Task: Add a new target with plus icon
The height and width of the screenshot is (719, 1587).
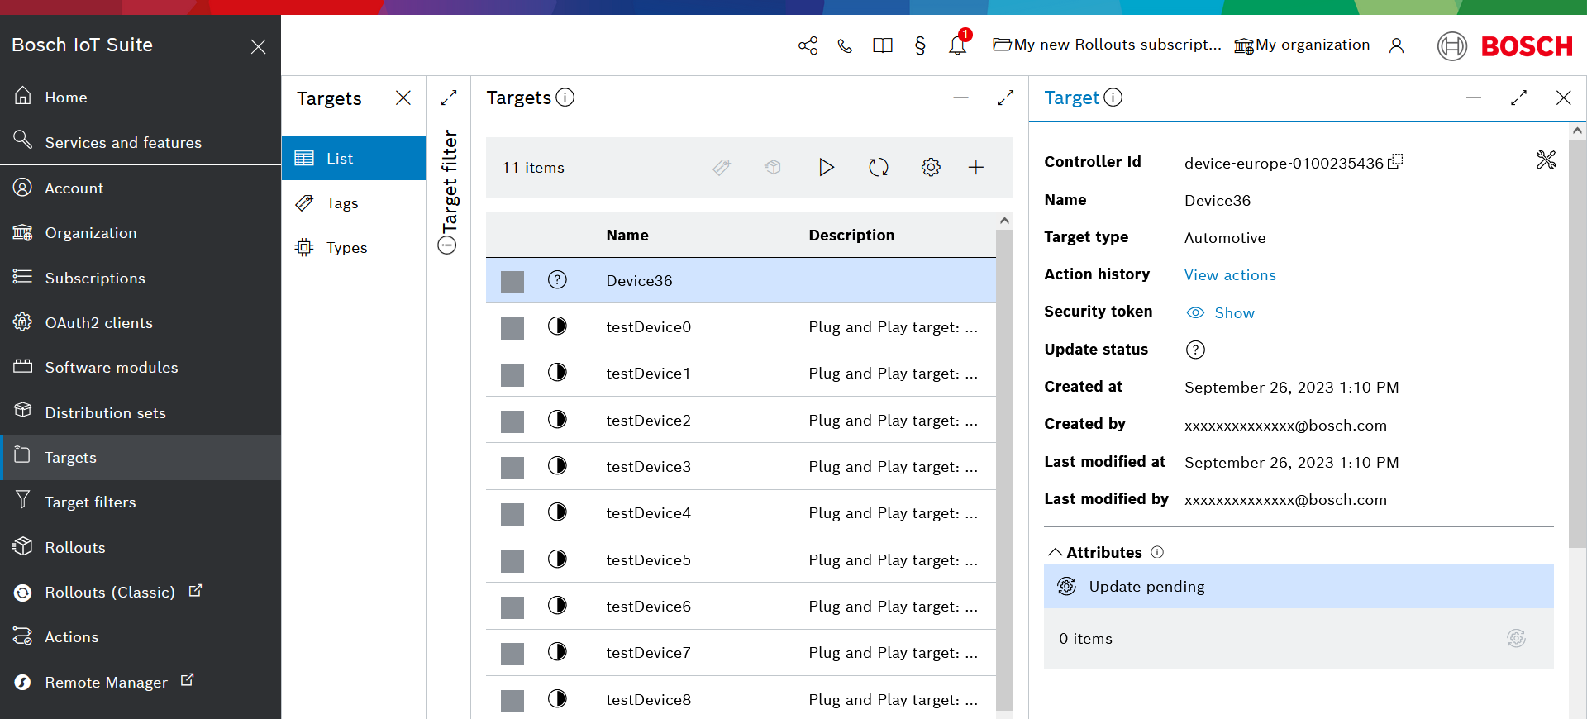Action: coord(976,168)
